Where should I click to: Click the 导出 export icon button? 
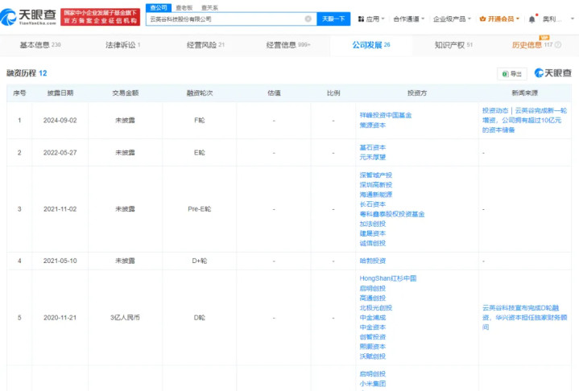[512, 74]
